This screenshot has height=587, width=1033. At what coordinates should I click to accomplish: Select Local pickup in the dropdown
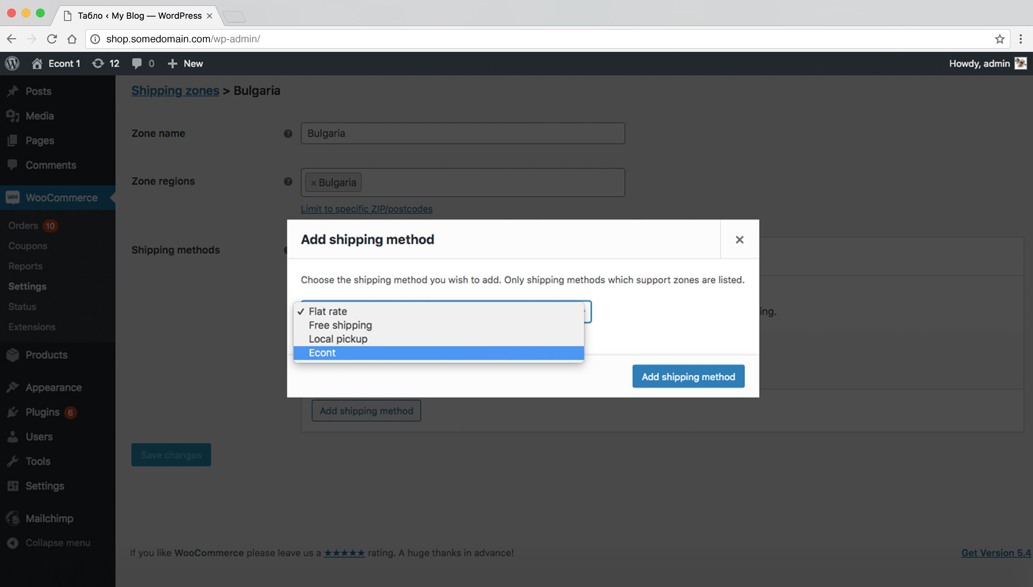pos(439,339)
